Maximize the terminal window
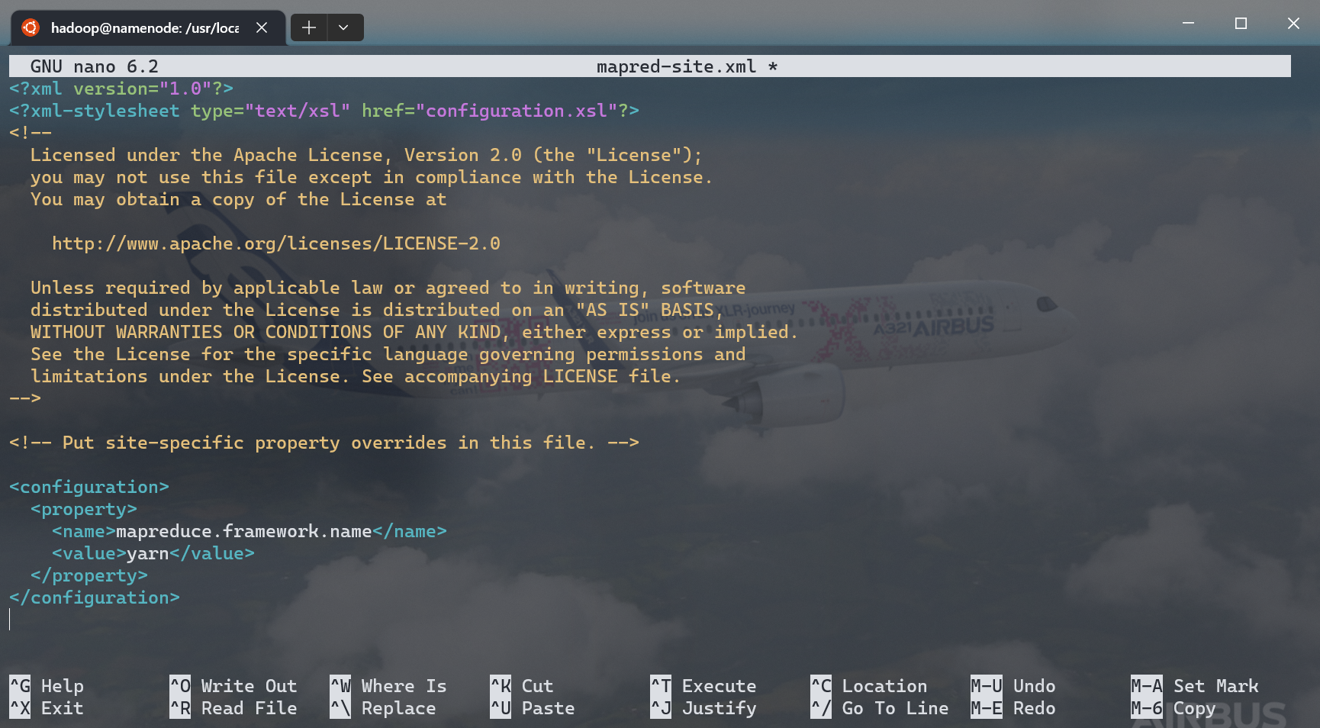 tap(1241, 24)
